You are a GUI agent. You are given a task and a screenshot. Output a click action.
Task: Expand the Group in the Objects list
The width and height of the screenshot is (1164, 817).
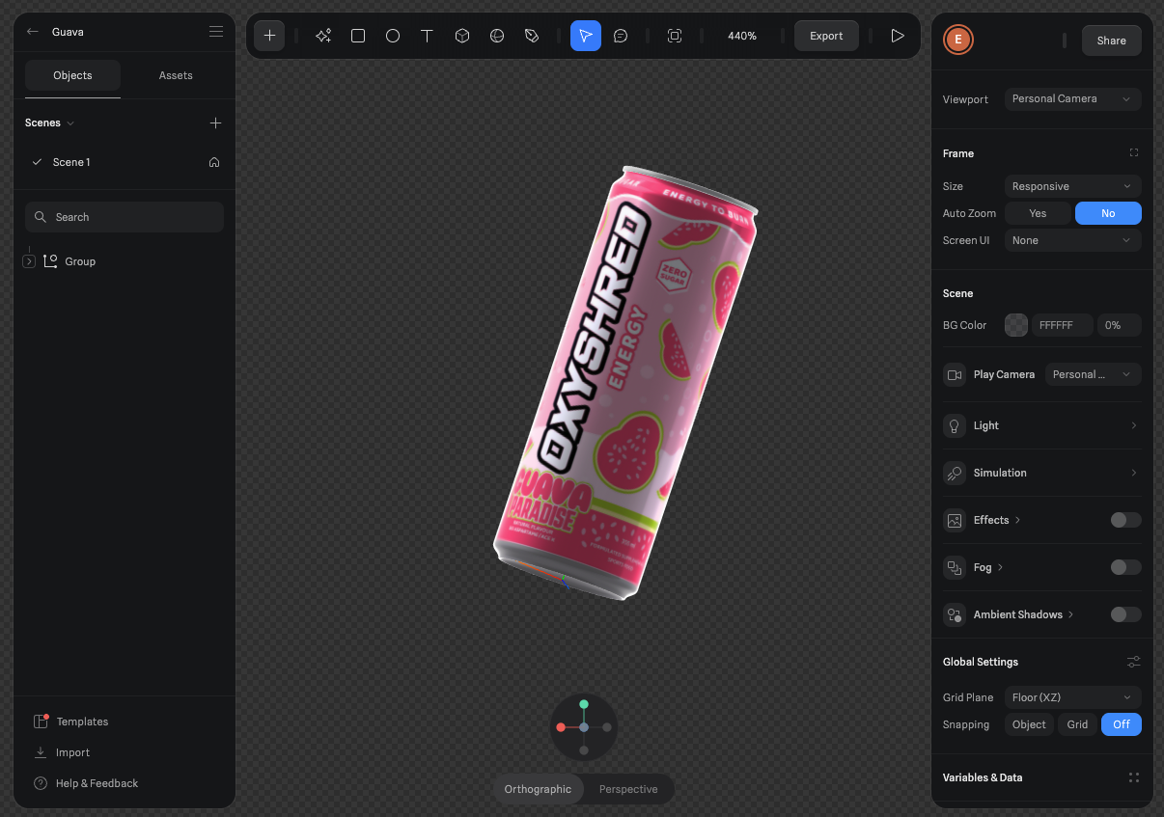coord(29,260)
